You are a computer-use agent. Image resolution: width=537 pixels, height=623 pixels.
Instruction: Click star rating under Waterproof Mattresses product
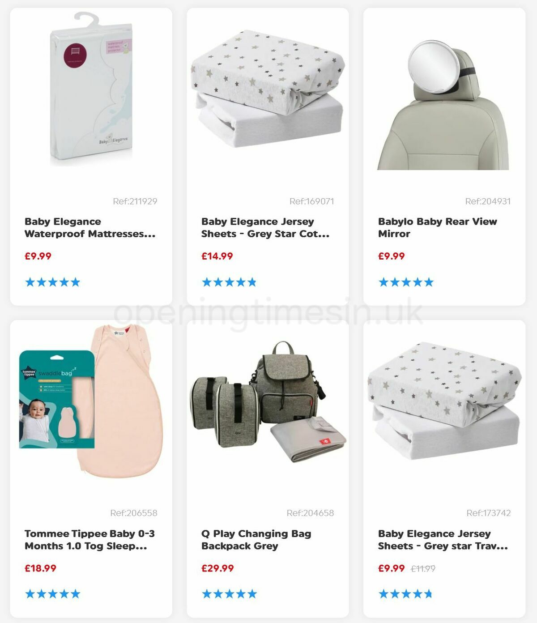53,282
